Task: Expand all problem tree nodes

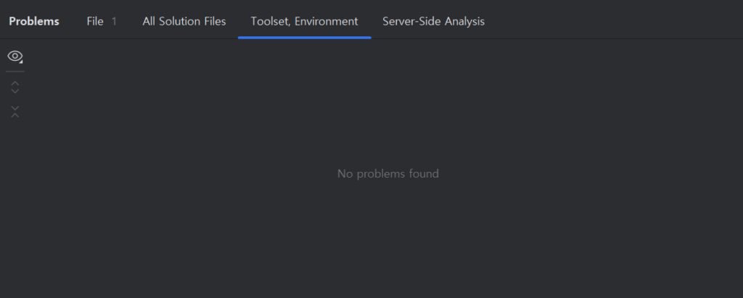Action: tap(15, 87)
